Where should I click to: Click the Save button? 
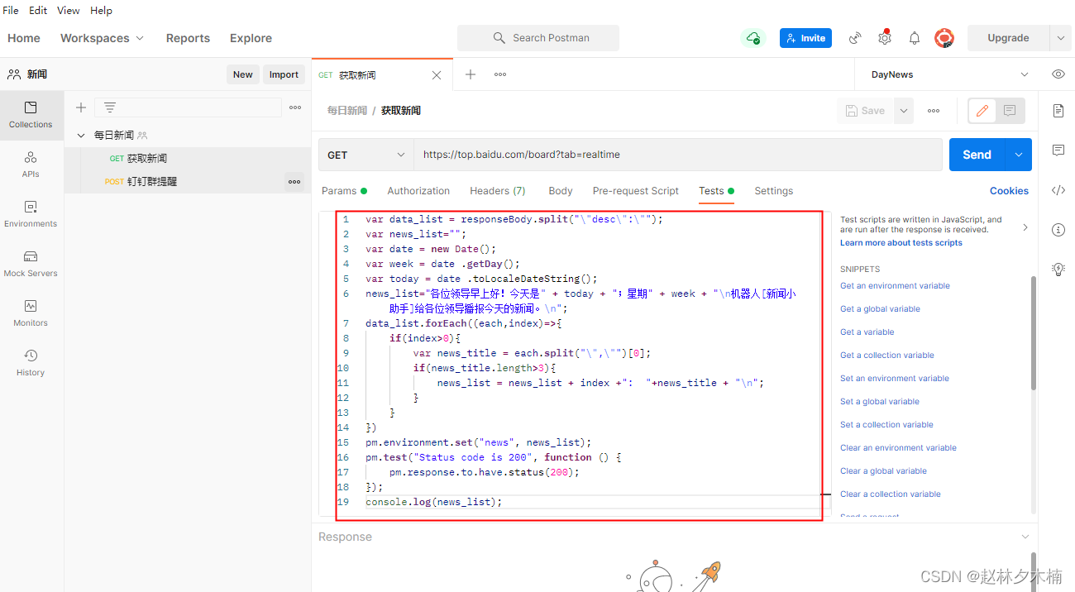pos(865,111)
